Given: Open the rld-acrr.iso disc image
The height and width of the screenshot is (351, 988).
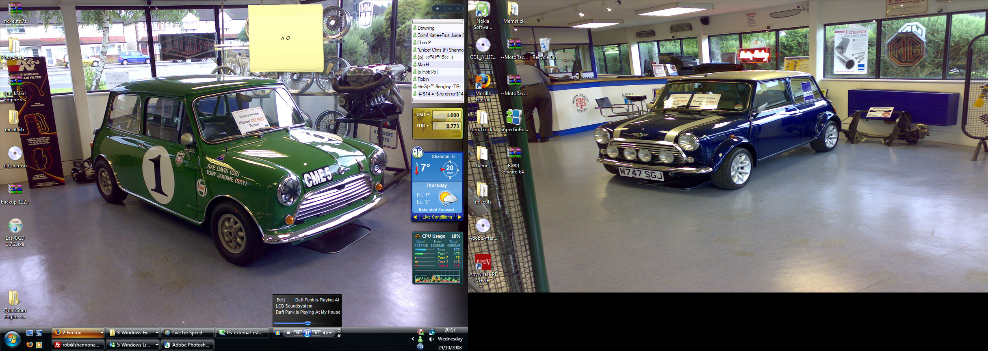Looking at the screenshot, I should [15, 157].
